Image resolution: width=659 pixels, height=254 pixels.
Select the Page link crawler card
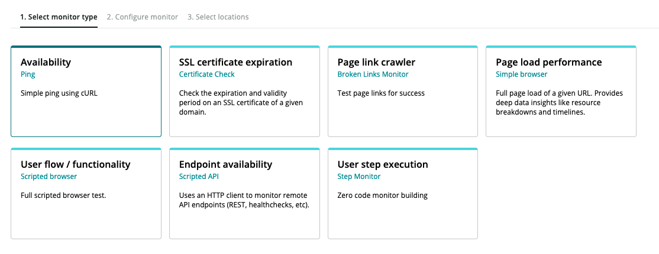[403, 91]
